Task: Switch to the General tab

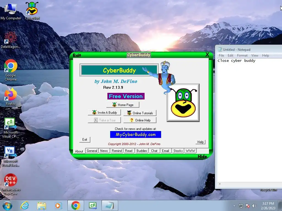Action: point(92,151)
